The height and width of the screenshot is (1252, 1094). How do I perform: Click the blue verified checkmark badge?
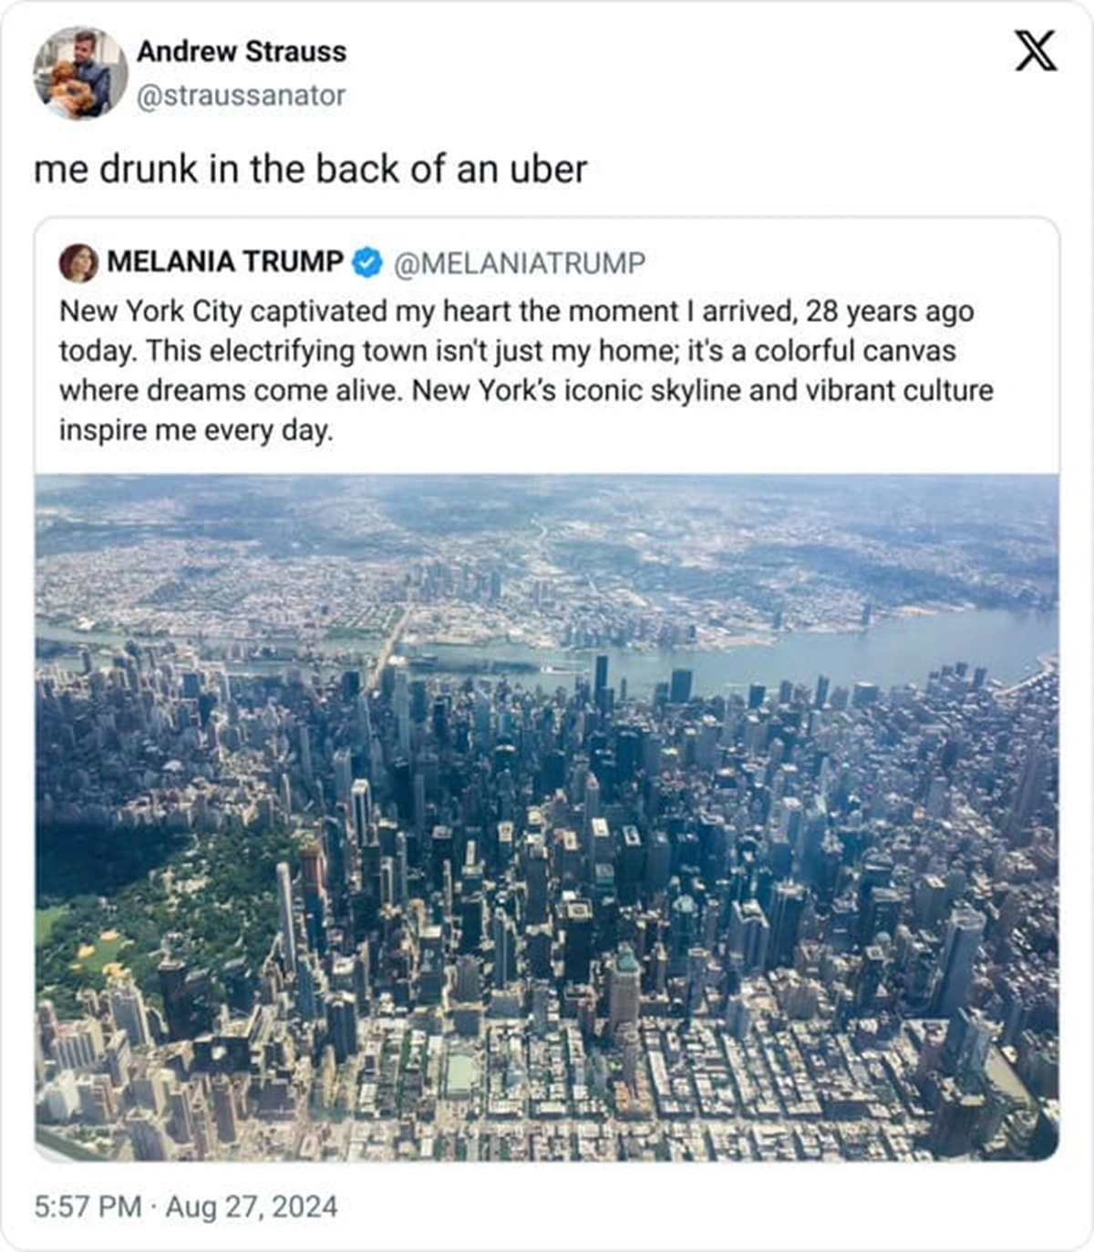tap(366, 262)
